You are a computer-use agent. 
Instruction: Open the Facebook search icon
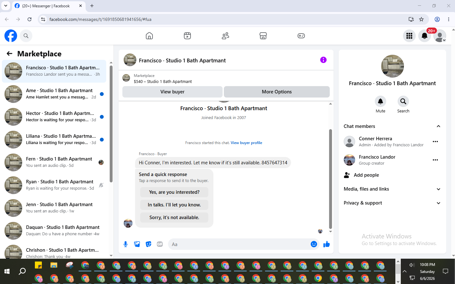[x=26, y=36]
